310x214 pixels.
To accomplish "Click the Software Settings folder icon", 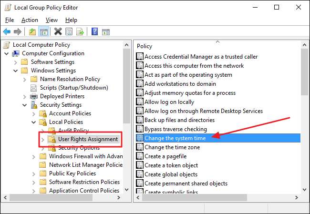I will click(x=24, y=62).
